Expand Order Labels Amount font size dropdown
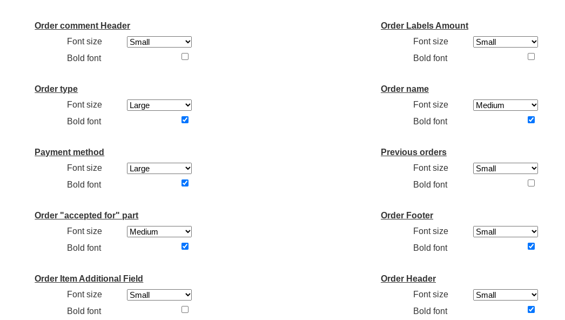This screenshot has width=565, height=320. [x=506, y=42]
